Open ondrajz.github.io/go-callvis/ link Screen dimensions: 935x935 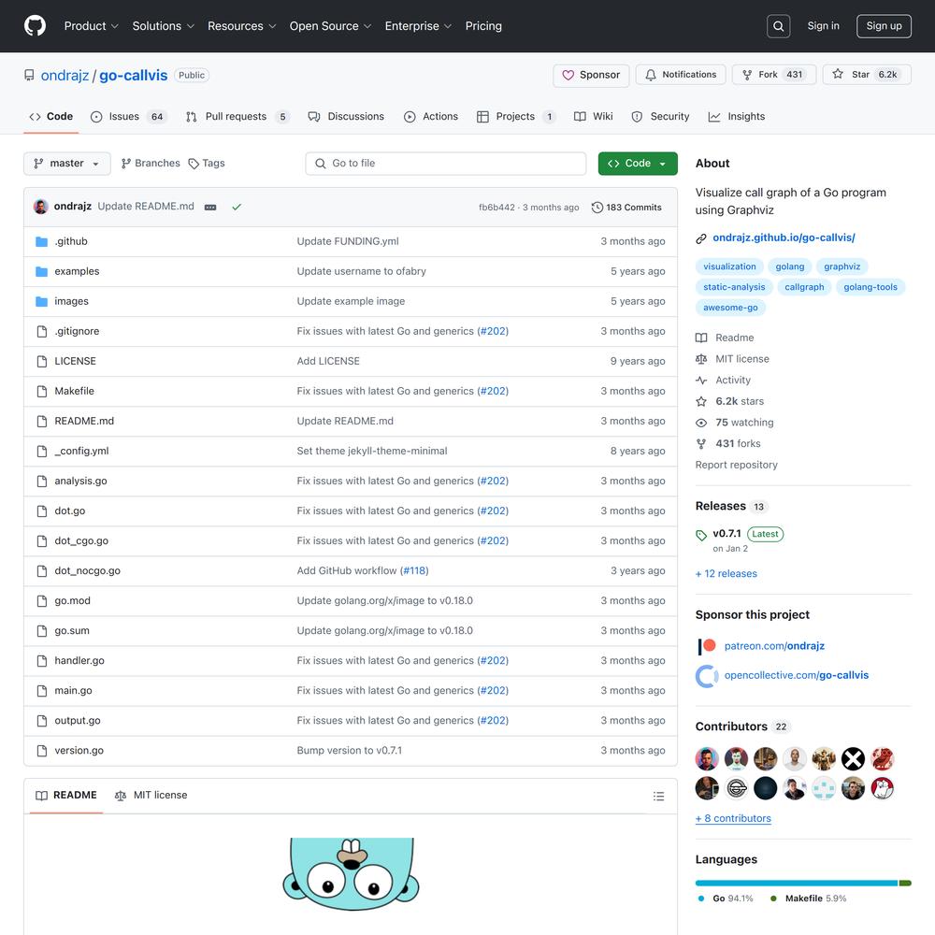coord(784,237)
